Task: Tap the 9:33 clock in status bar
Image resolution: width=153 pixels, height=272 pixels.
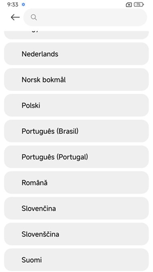Action: (13, 4)
